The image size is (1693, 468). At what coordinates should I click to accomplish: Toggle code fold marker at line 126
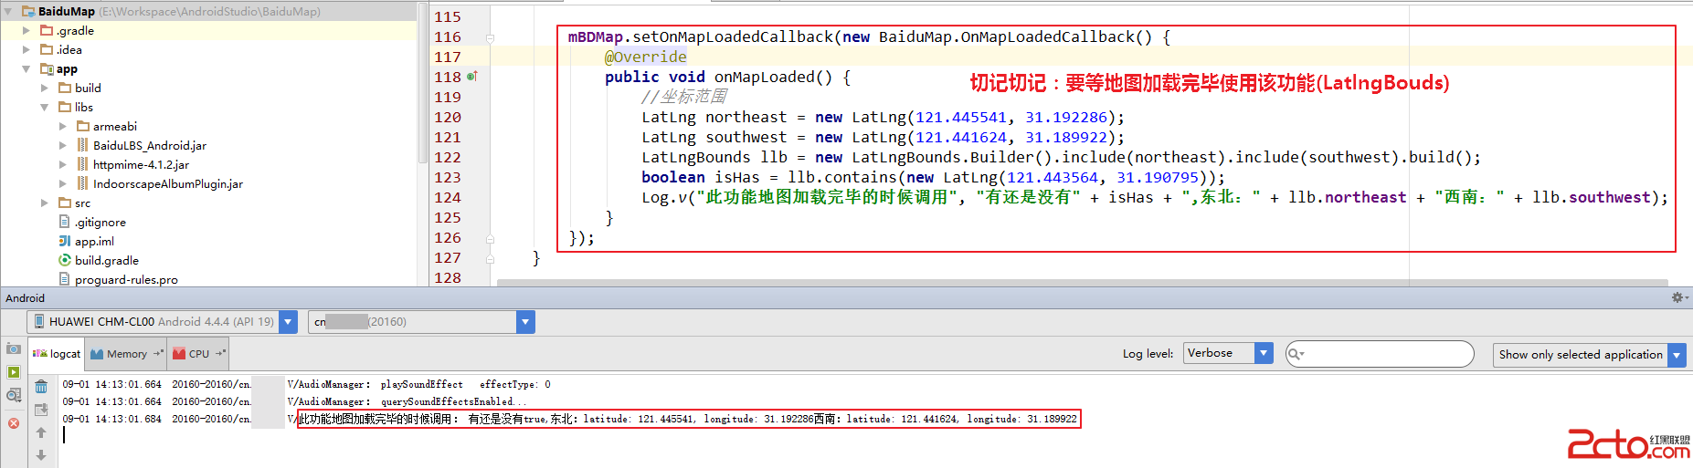[491, 238]
